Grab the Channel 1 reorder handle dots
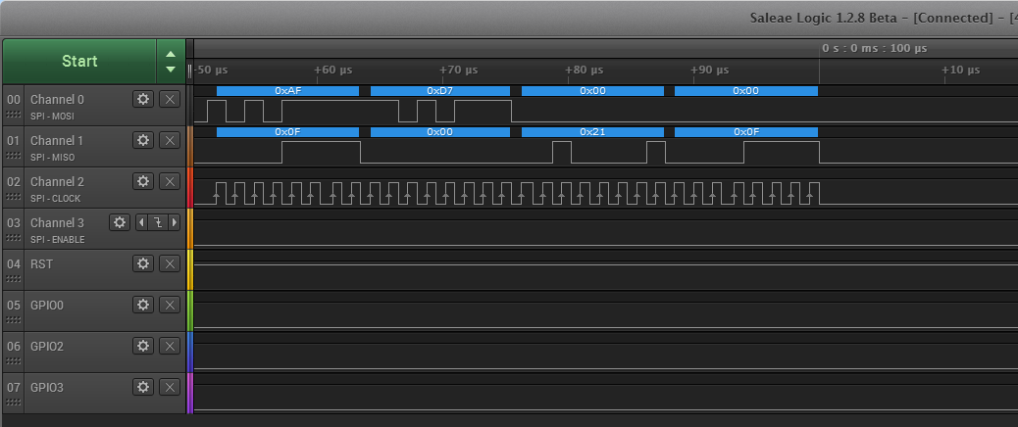Screen dimensions: 1018x427 (x=13, y=156)
